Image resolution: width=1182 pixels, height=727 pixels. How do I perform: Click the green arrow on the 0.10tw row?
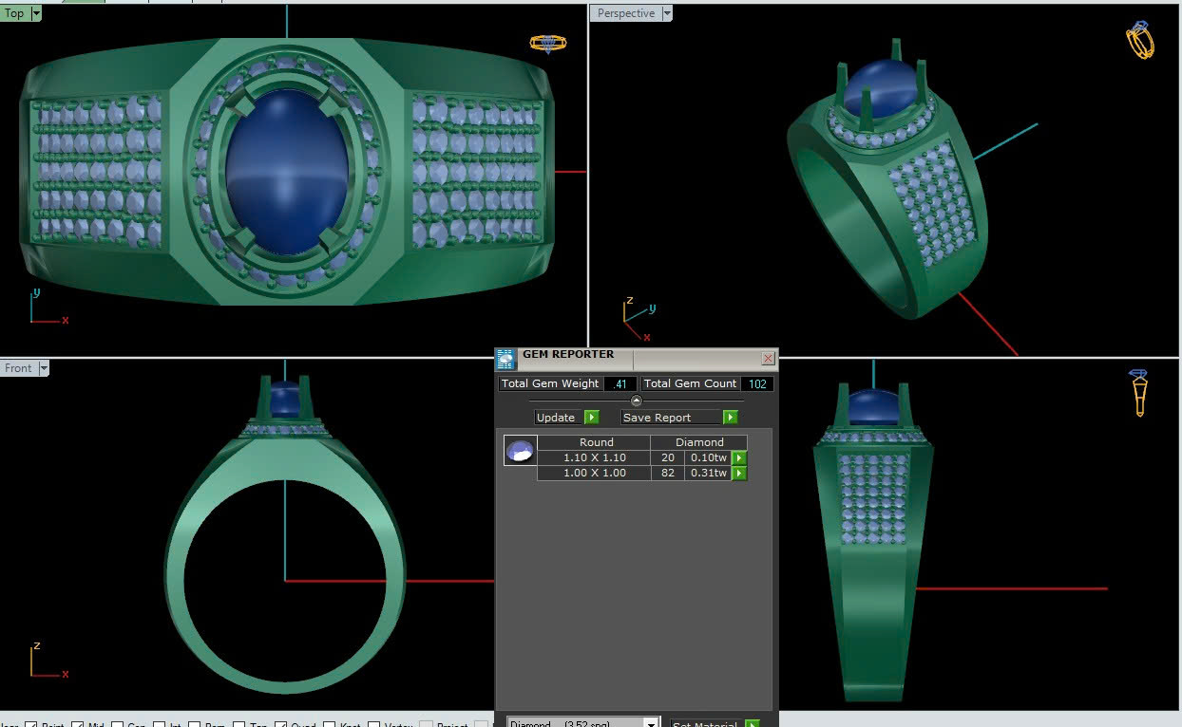point(739,458)
